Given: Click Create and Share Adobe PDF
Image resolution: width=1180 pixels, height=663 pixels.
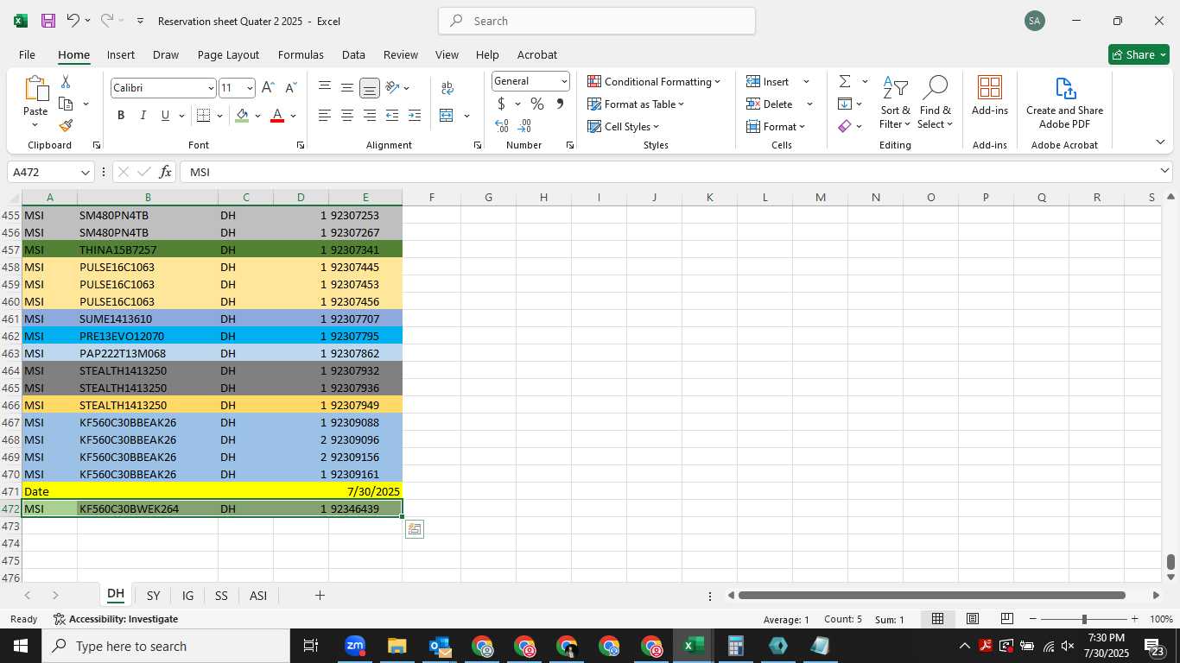Looking at the screenshot, I should click(1064, 103).
